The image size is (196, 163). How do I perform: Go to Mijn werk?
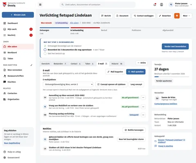tap(18, 29)
